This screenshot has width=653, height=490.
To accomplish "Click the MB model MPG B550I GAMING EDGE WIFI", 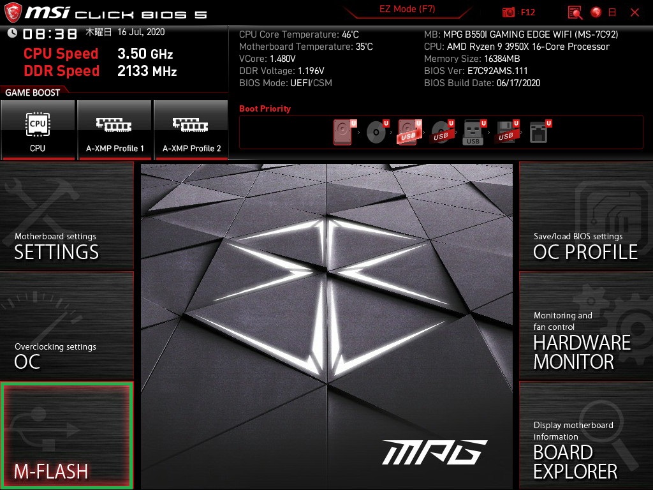I will tap(521, 34).
